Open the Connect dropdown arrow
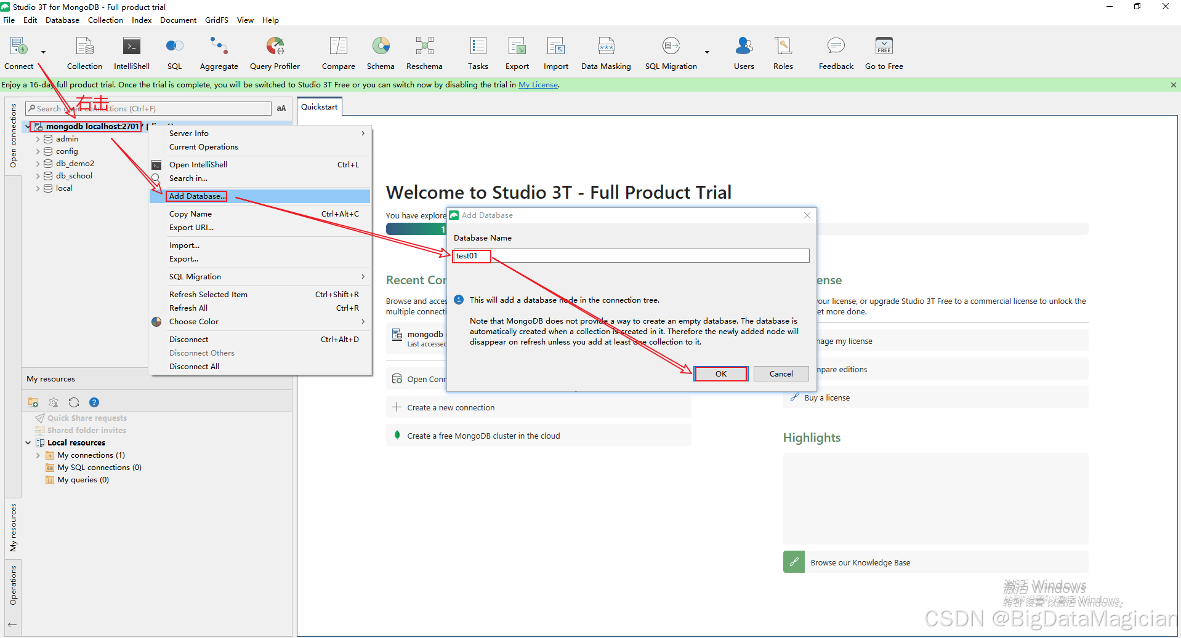This screenshot has width=1181, height=638. (43, 52)
